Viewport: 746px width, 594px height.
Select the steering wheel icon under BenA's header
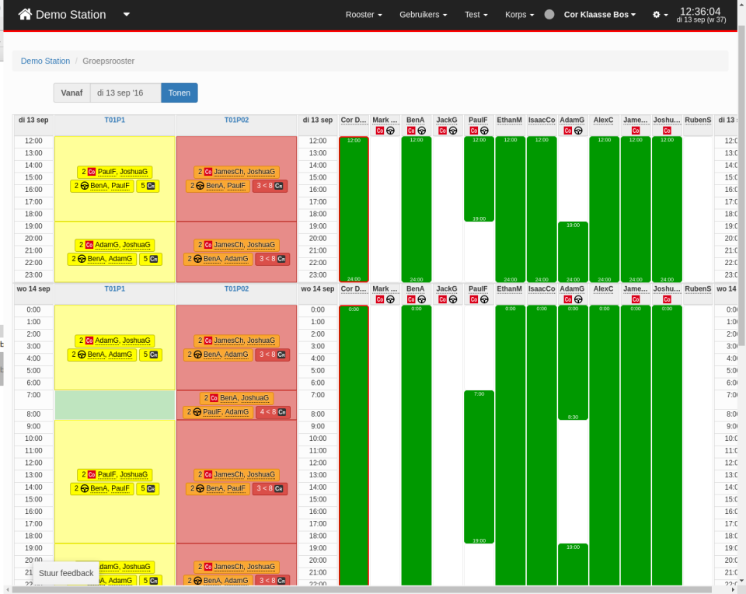[x=422, y=131]
